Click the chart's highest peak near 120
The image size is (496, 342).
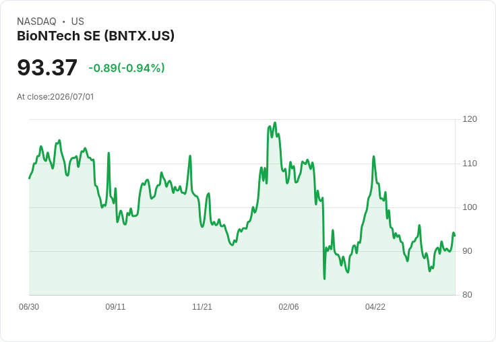click(275, 123)
